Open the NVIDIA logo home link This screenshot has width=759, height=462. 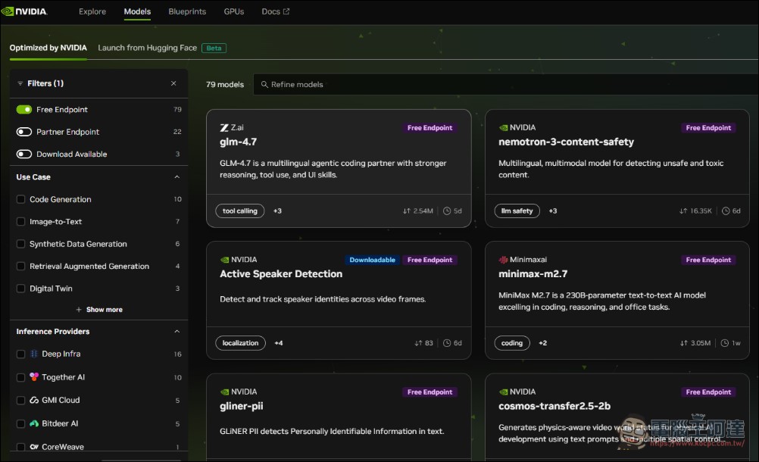point(24,11)
